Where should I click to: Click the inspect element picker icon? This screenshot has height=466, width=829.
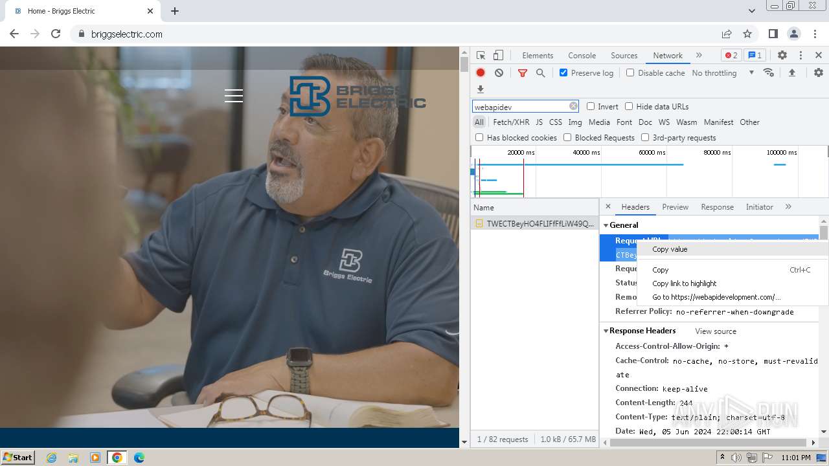point(481,56)
